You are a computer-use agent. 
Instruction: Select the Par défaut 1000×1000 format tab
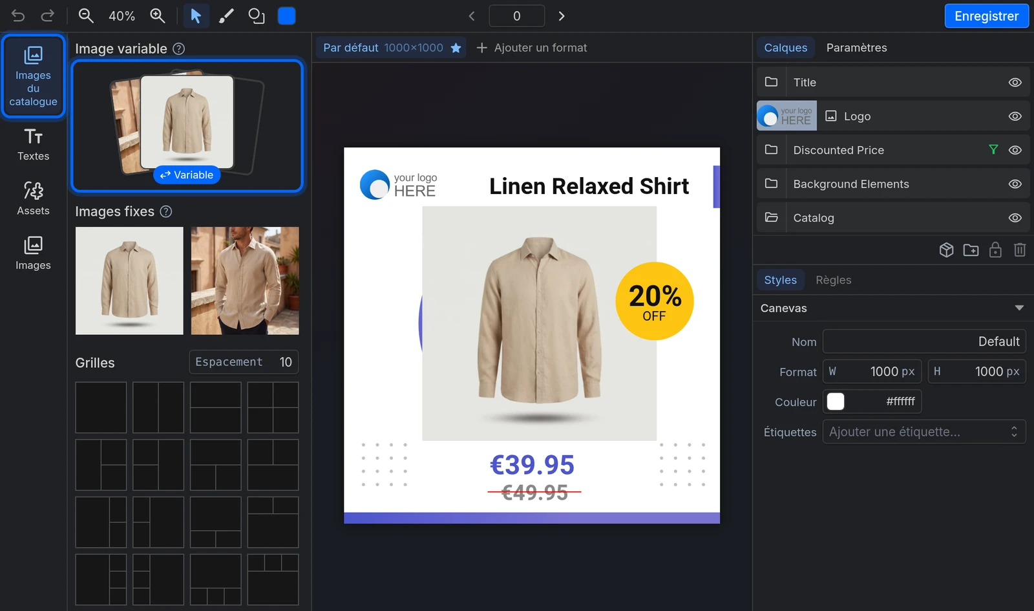(x=392, y=48)
